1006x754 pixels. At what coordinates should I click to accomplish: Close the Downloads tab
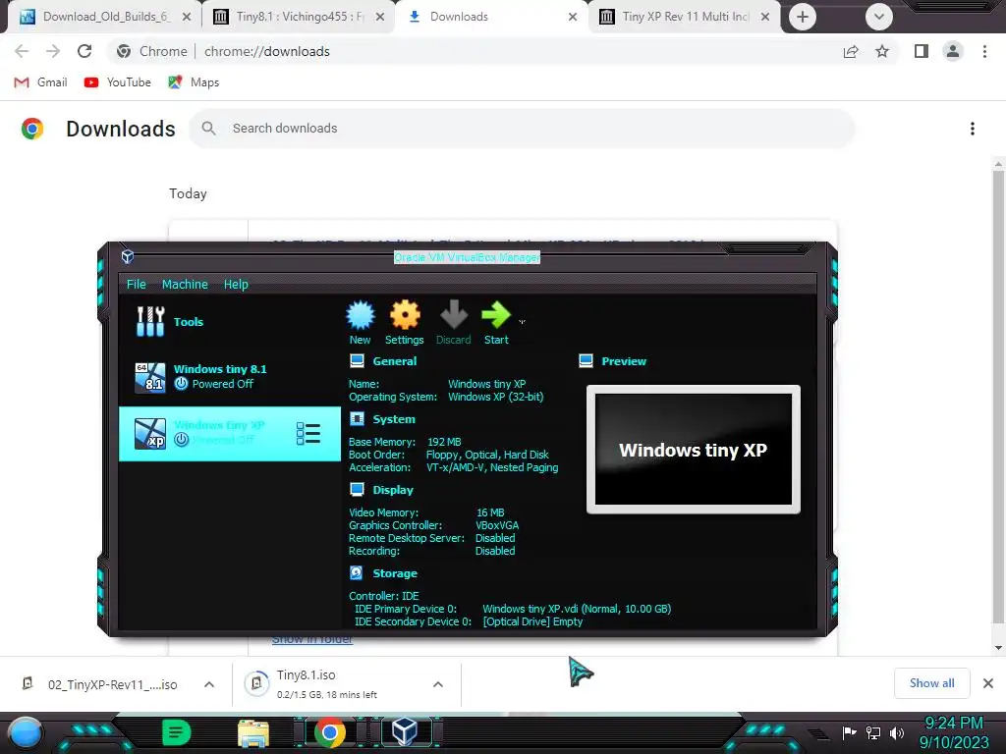coord(573,17)
